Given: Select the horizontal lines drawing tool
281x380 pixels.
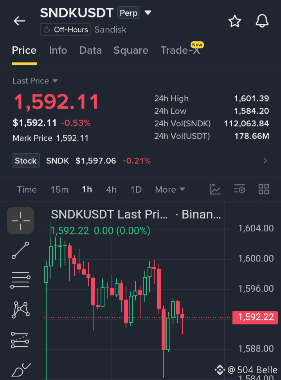Looking at the screenshot, I should [x=20, y=280].
